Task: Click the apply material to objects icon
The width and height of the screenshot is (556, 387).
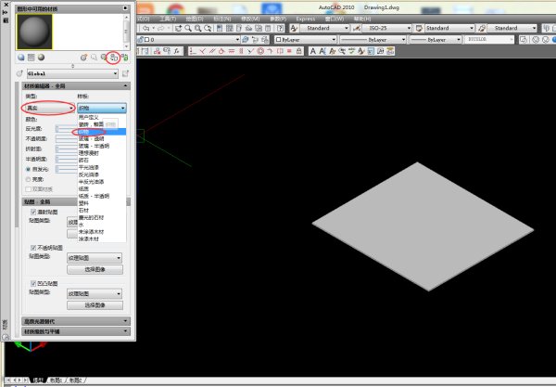Action: tap(113, 58)
